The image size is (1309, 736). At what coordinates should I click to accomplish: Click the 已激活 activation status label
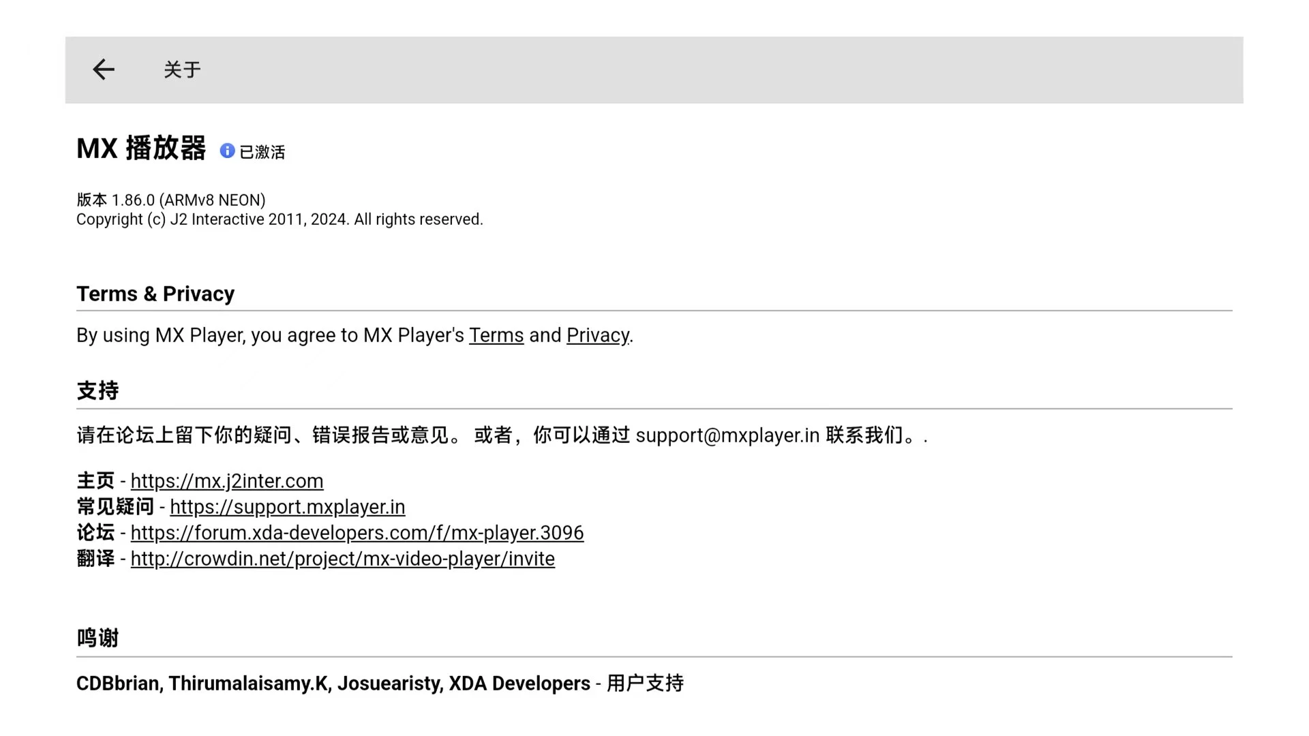262,152
